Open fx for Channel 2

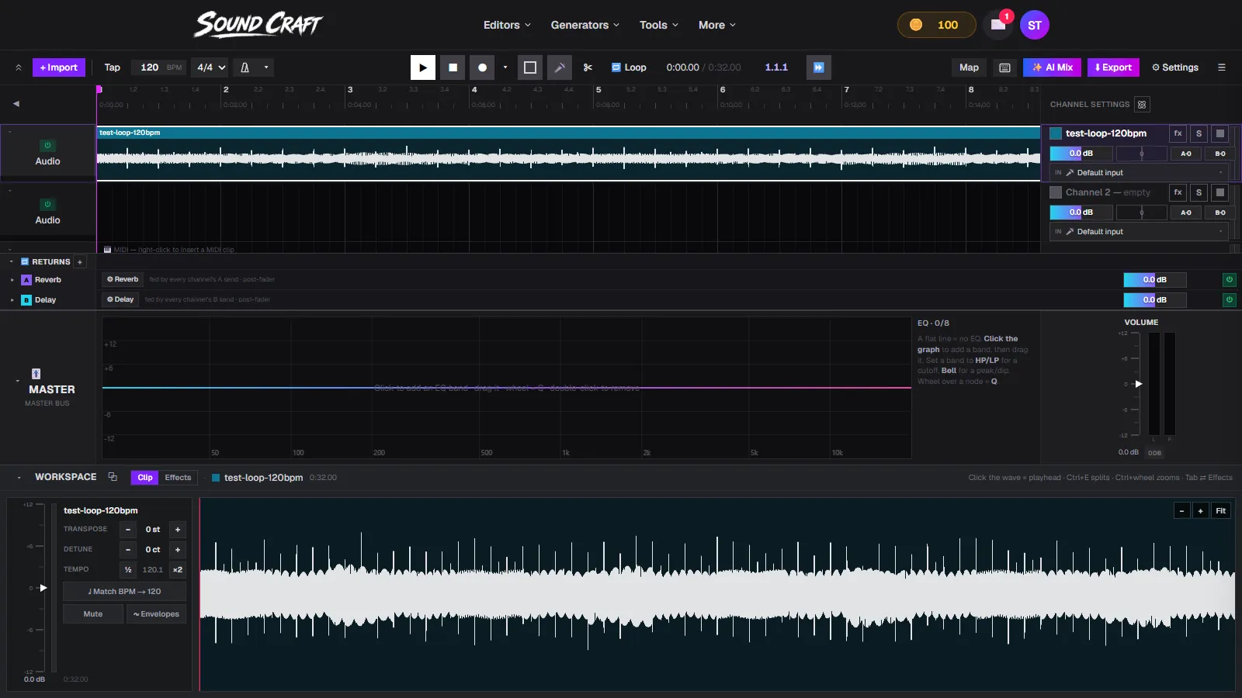pos(1178,192)
